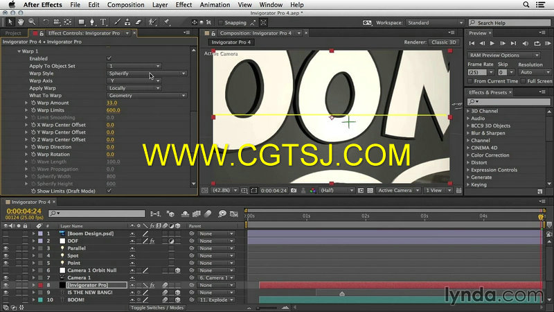Image resolution: width=554 pixels, height=312 pixels.
Task: Open the Composition menu
Action: click(126, 5)
